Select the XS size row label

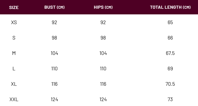[14, 23]
